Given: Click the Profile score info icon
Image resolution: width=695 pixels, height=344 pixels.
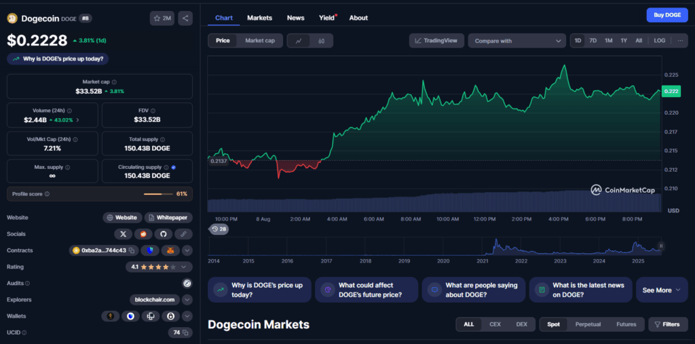Looking at the screenshot, I should pyautogui.click(x=47, y=194).
